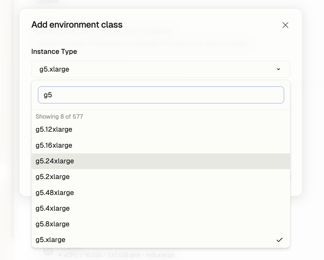324x260 pixels.
Task: Focus the search field containing g5
Action: click(161, 95)
